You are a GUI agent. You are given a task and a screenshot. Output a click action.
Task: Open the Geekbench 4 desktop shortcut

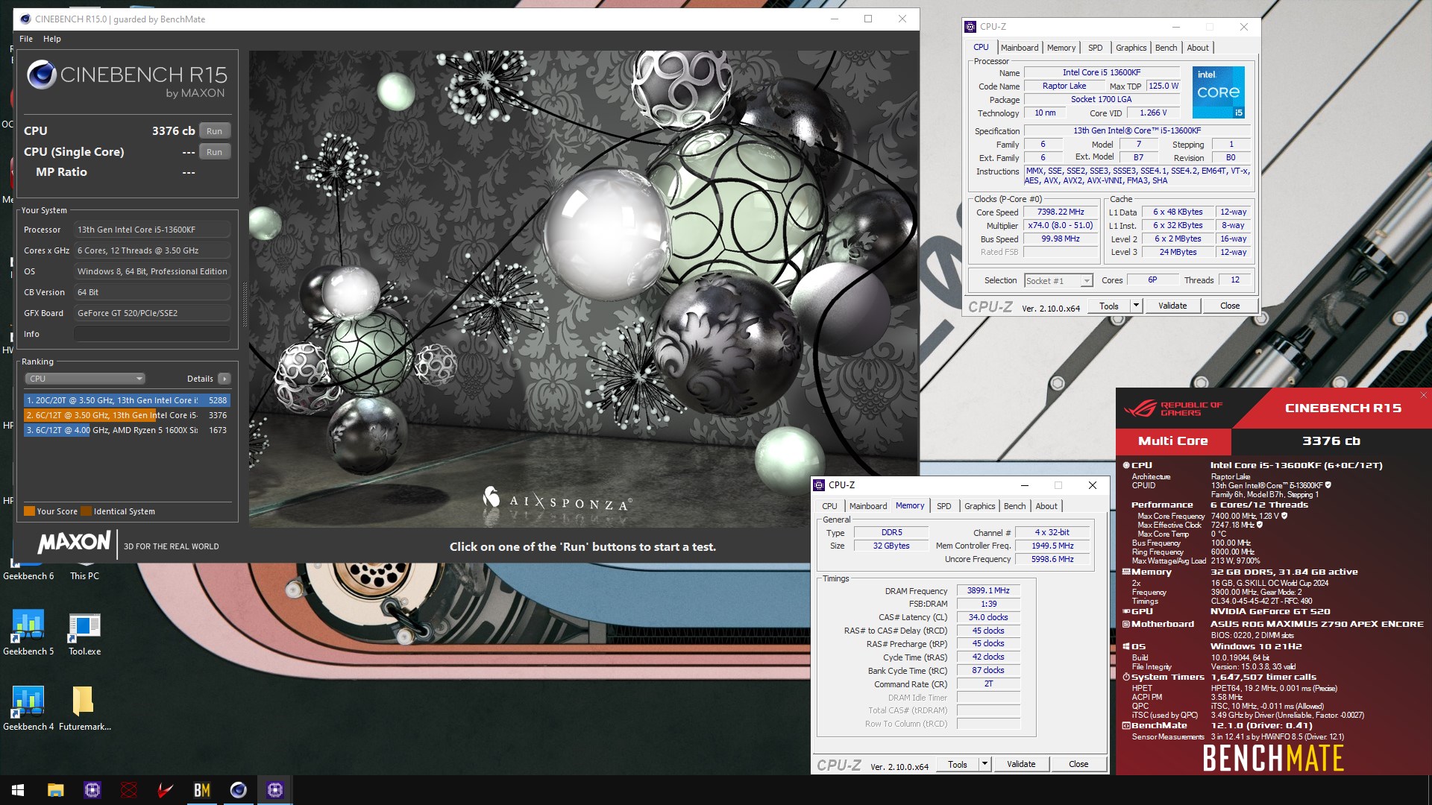click(x=28, y=709)
